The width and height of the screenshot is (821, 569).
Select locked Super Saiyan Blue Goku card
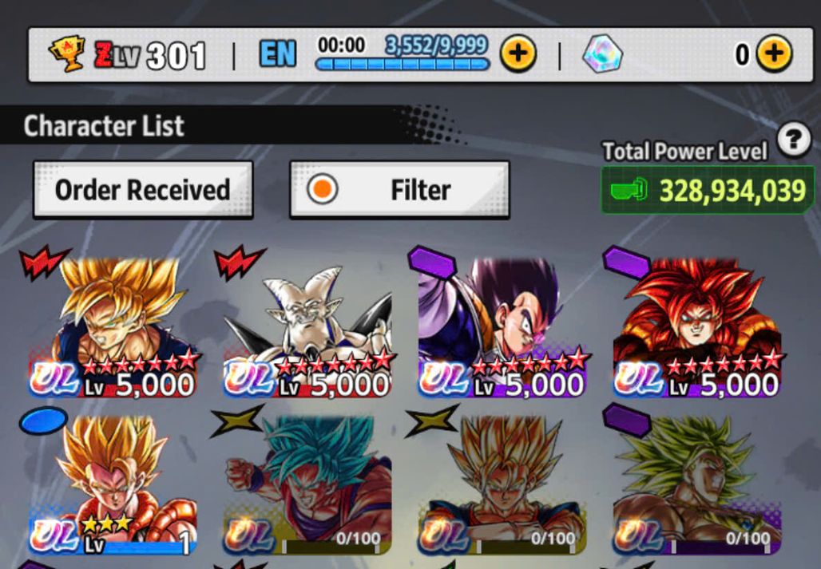pyautogui.click(x=307, y=484)
